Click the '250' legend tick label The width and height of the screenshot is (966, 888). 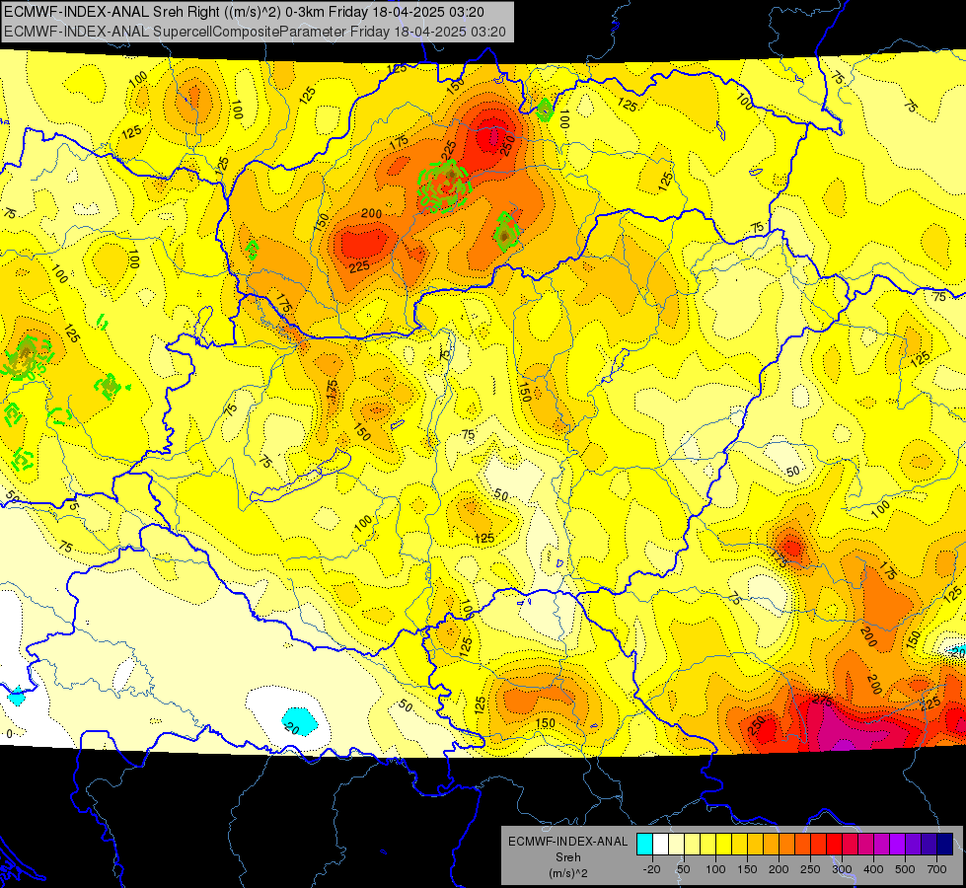(810, 869)
